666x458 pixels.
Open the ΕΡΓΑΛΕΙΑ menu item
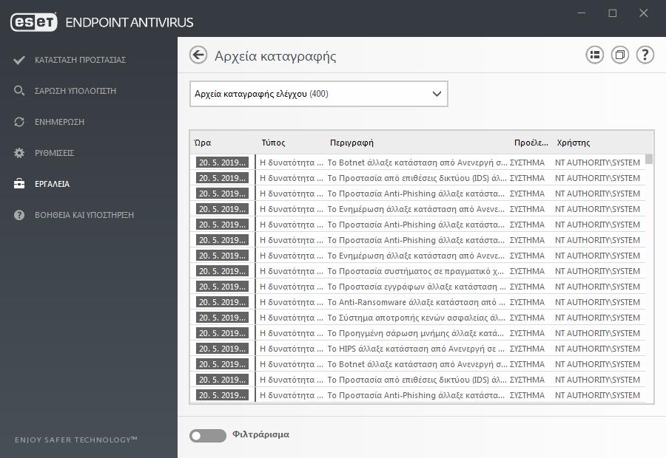point(52,184)
